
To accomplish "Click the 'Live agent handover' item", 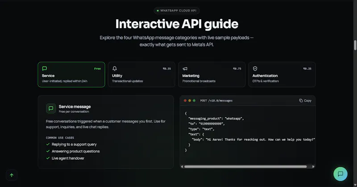I will pyautogui.click(x=68, y=158).
